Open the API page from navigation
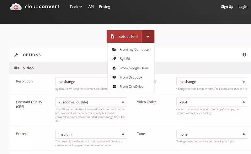Viewport: 251px width, 154px height. (91, 7)
